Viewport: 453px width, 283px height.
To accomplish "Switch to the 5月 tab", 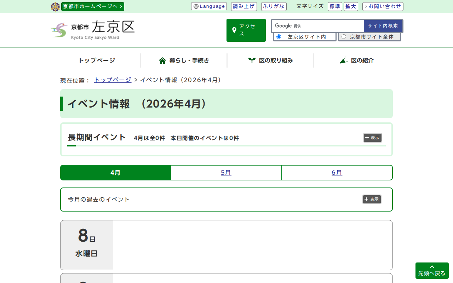I will click(x=226, y=173).
